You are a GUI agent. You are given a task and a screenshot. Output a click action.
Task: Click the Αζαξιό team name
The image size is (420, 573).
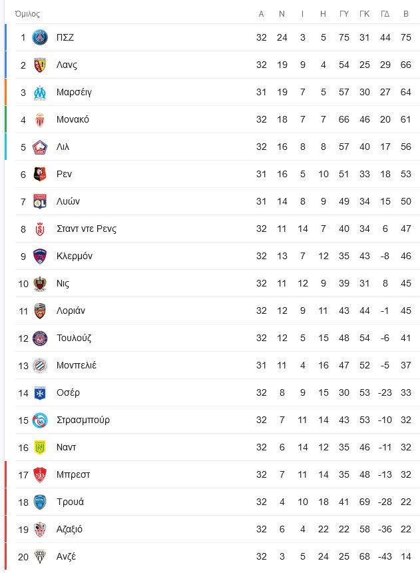click(69, 530)
